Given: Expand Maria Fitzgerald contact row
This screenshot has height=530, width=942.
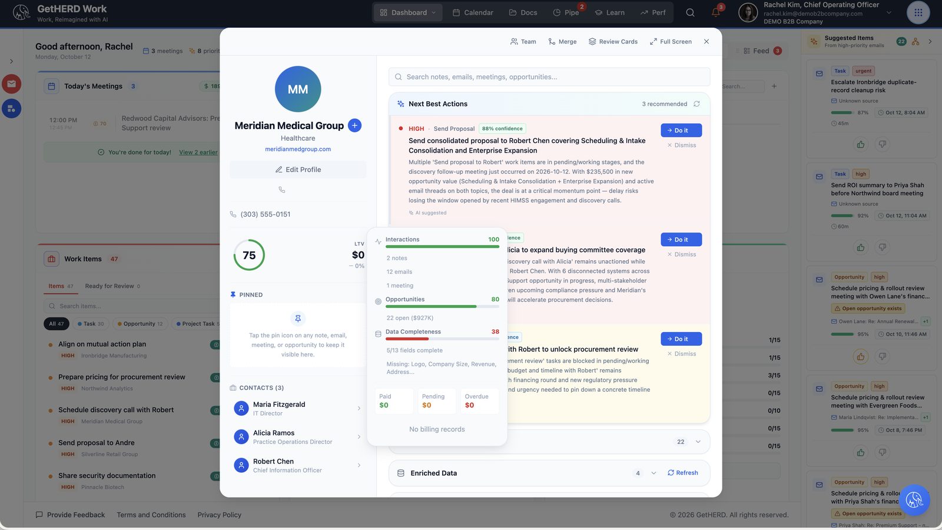Looking at the screenshot, I should coord(297,408).
